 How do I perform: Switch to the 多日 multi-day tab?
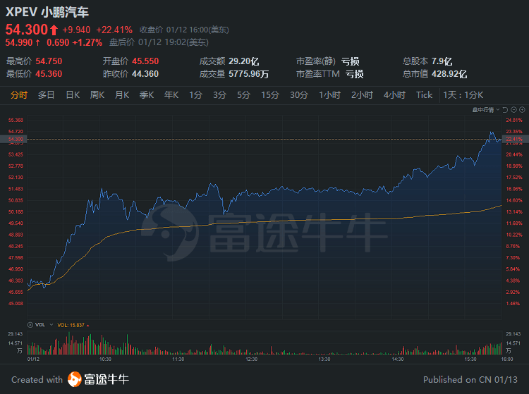[x=47, y=95]
